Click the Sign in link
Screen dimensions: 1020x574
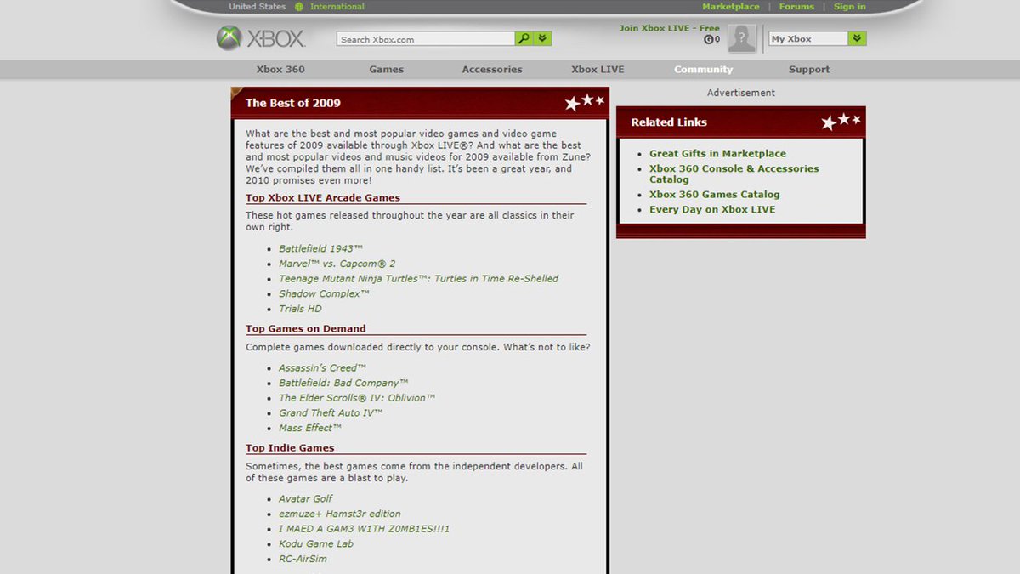coord(849,6)
